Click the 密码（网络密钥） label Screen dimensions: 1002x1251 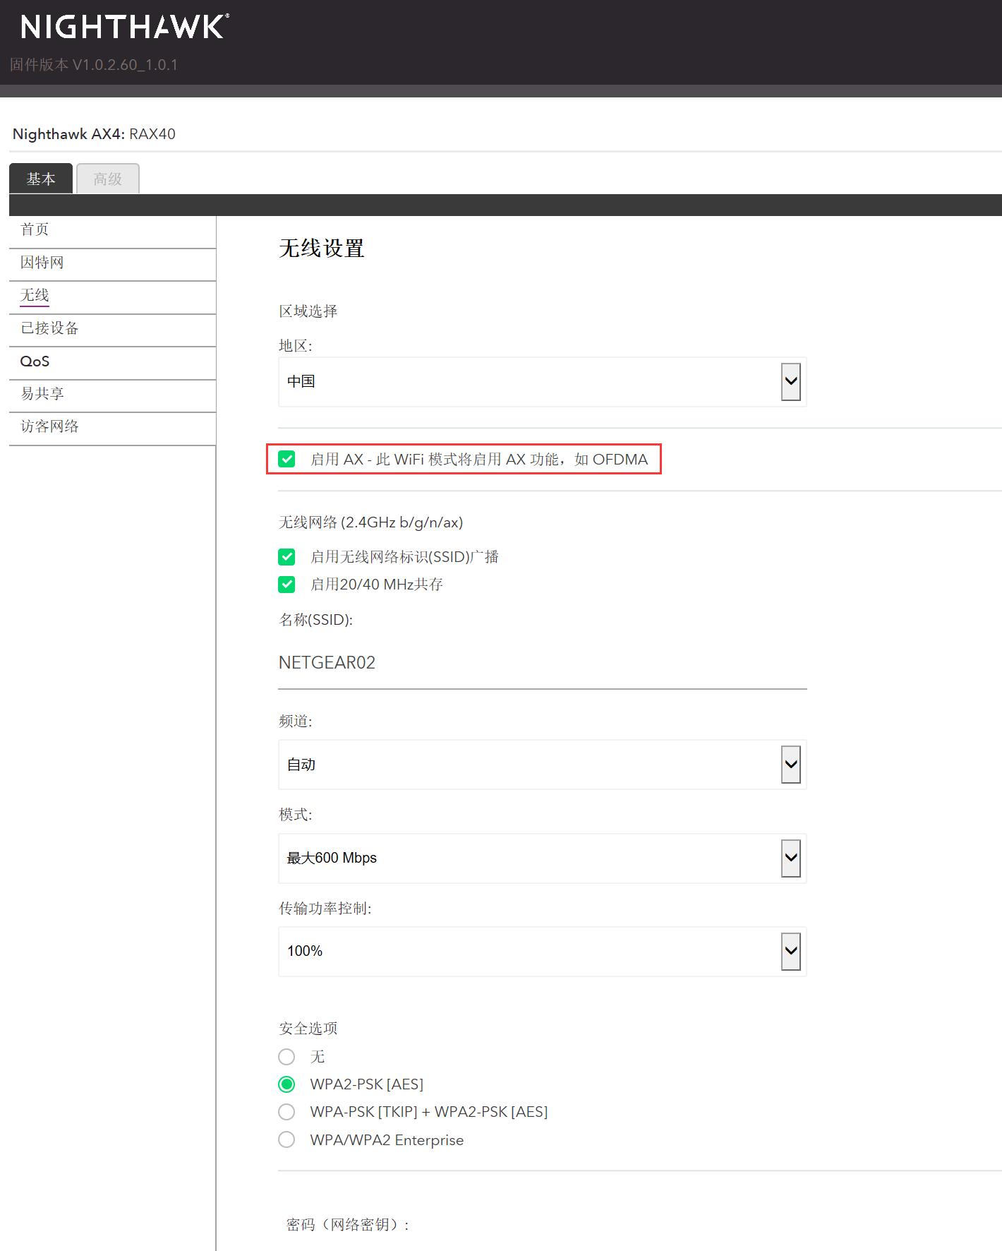click(x=348, y=1225)
